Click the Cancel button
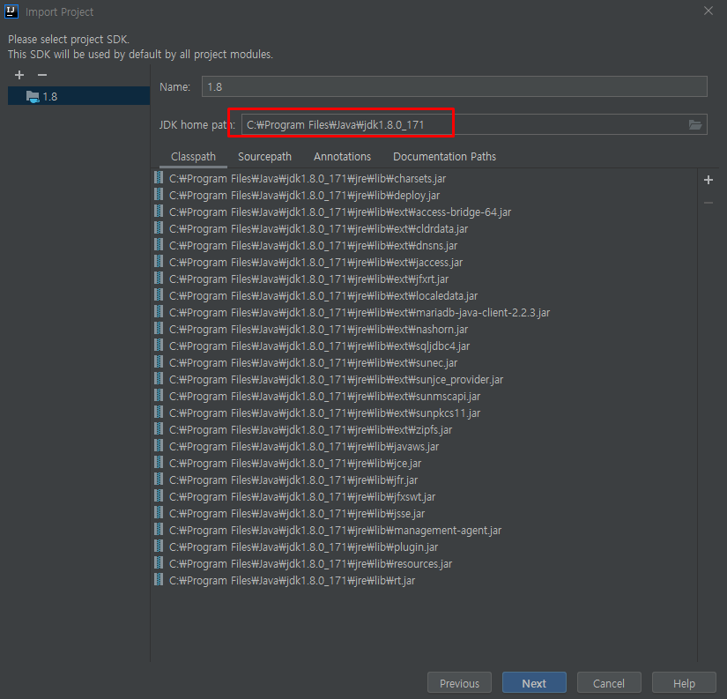Image resolution: width=727 pixels, height=699 pixels. 609,683
